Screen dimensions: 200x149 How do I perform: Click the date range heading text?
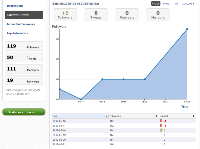tap(75, 4)
